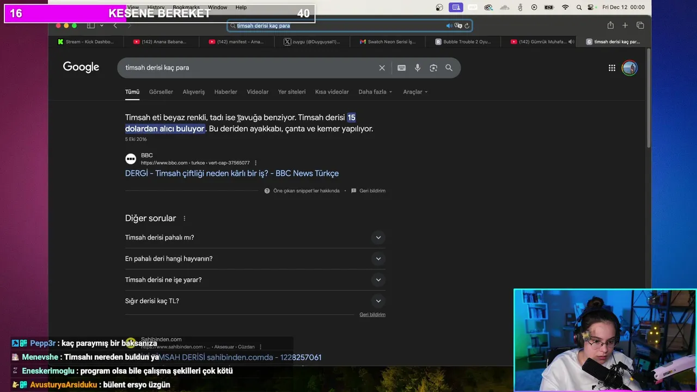Expand 'En pahalı deri hangi hayvanın?' question
This screenshot has height=392, width=697.
click(x=255, y=259)
